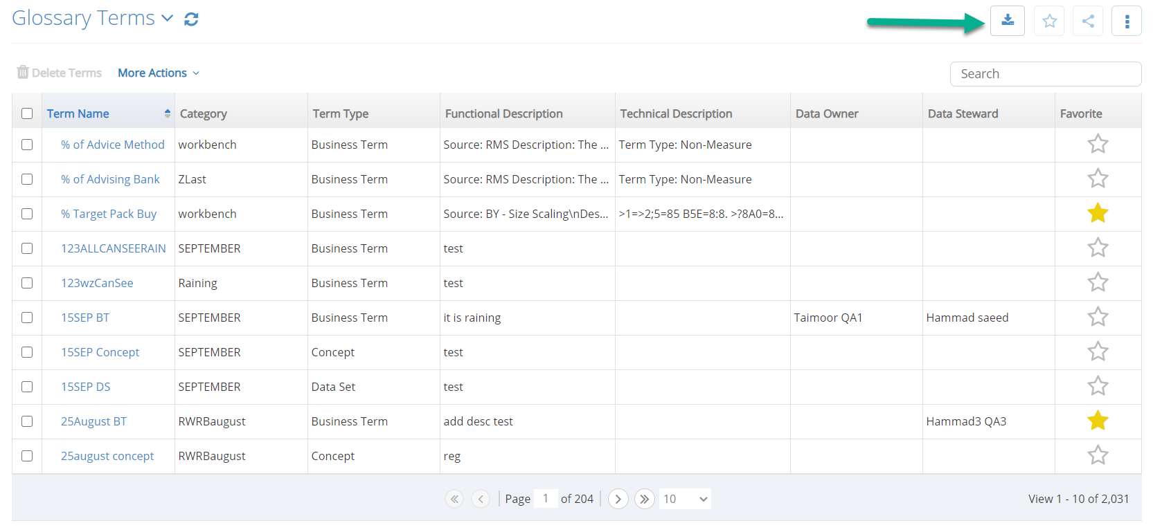Expand the Glossary Terms title dropdown
This screenshot has width=1153, height=532.
click(167, 19)
